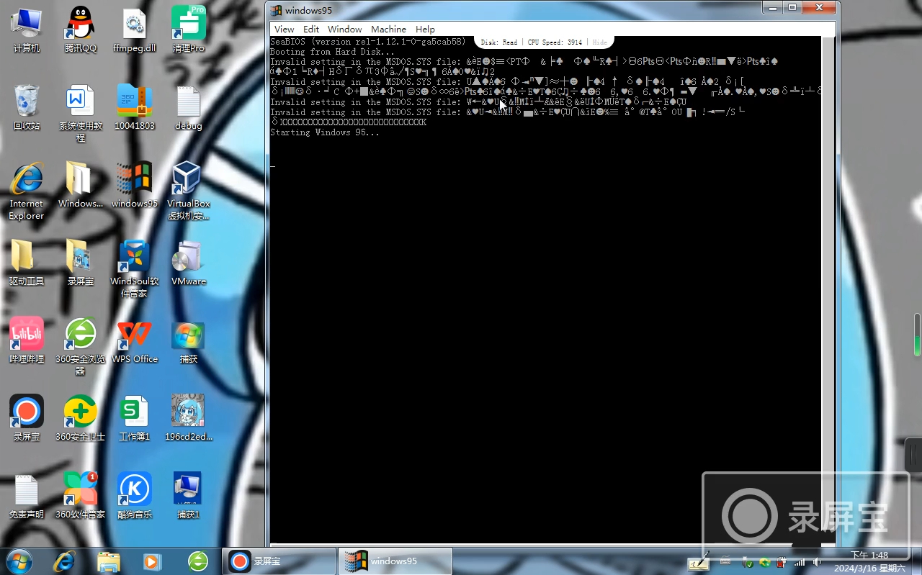Image resolution: width=922 pixels, height=575 pixels.
Task: Open the Help menu
Action: click(x=425, y=30)
